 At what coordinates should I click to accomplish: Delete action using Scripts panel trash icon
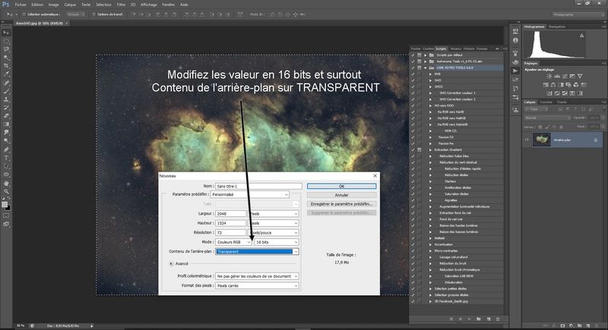tap(498, 319)
